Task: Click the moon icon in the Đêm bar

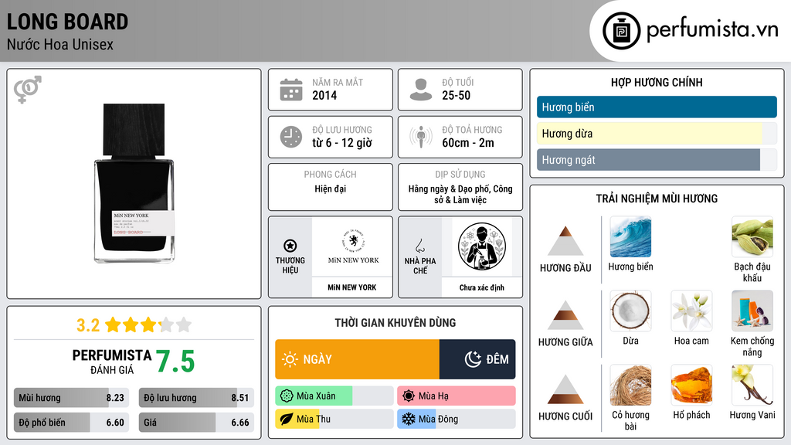Action: [x=473, y=359]
